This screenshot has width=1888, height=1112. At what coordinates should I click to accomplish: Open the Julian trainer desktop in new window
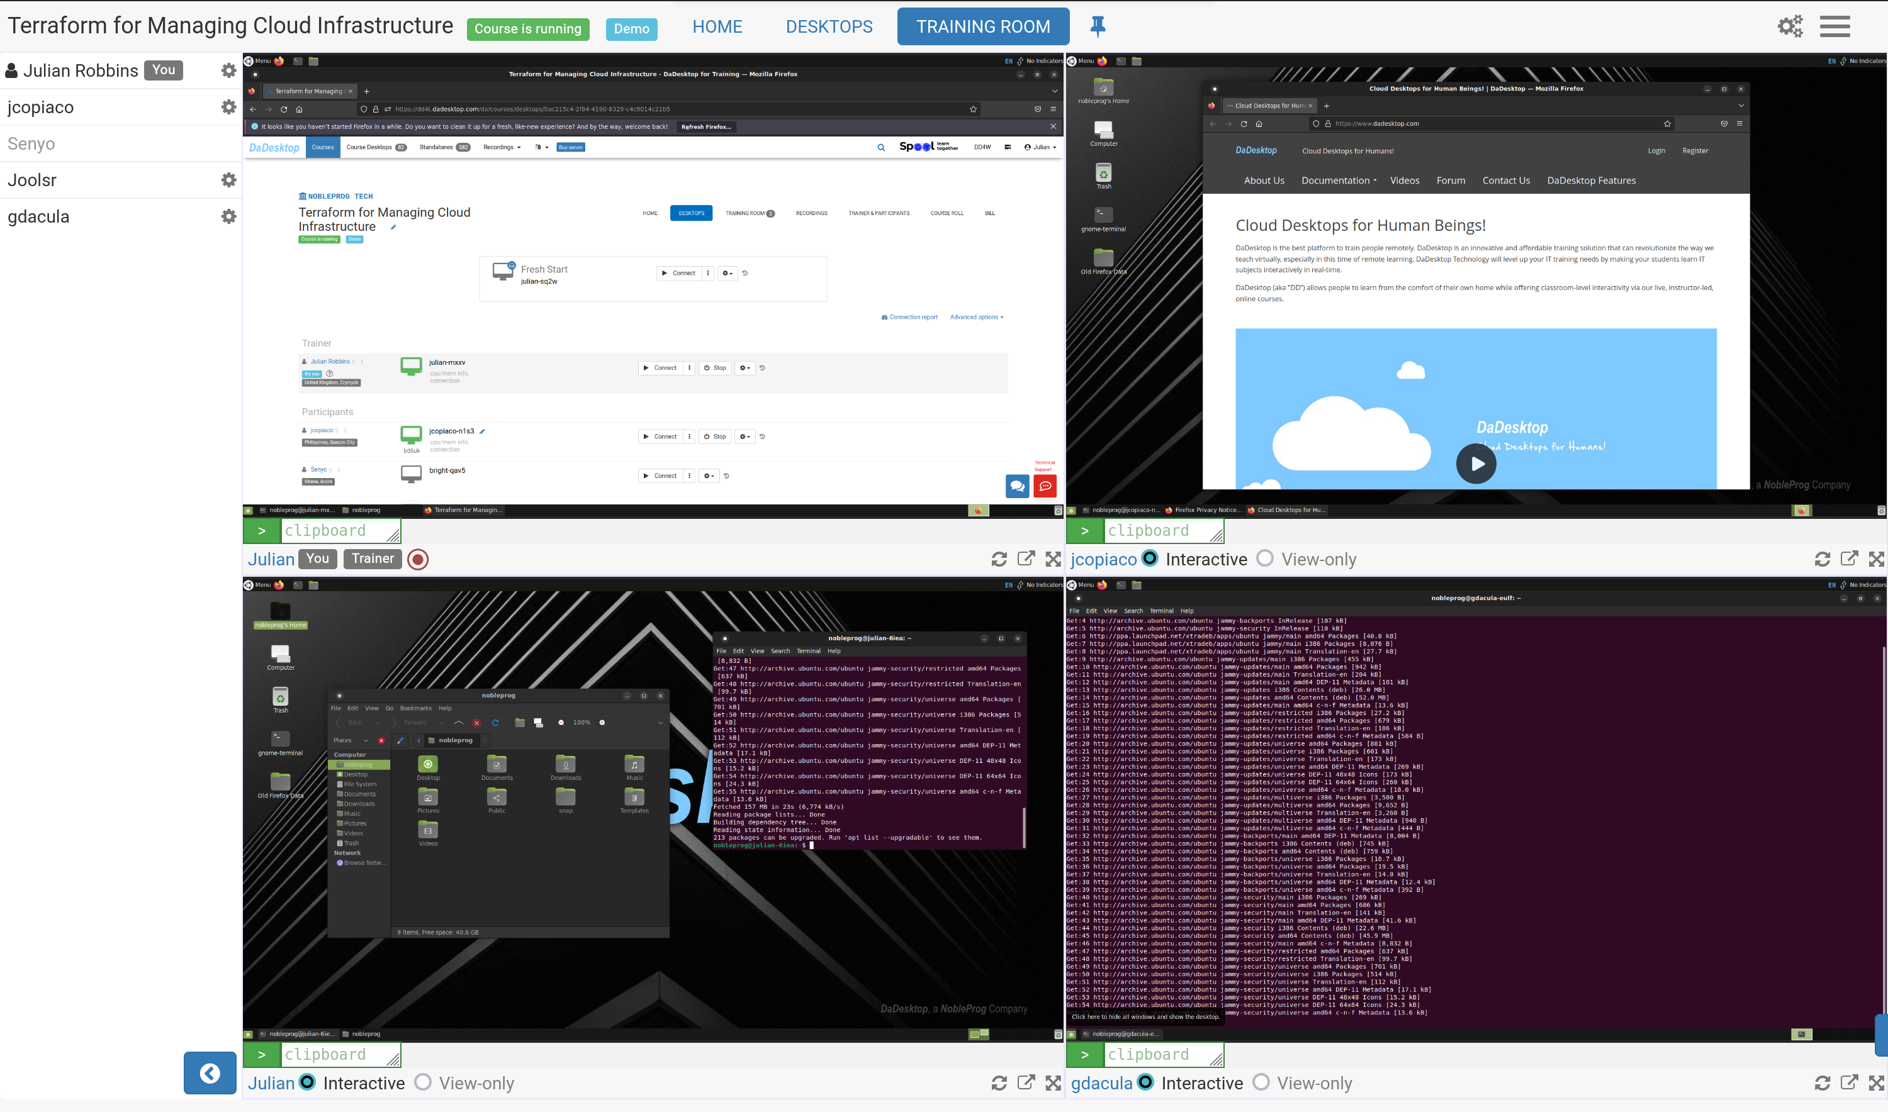pyautogui.click(x=1026, y=559)
